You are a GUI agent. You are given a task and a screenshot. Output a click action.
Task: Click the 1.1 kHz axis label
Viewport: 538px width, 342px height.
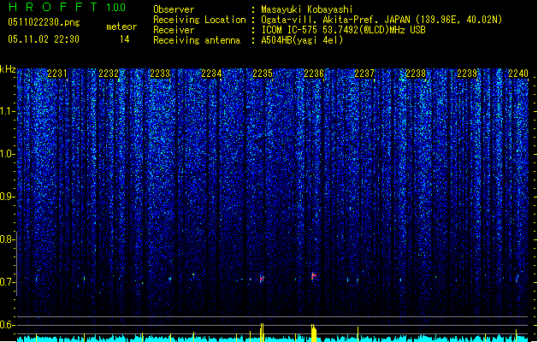[x=7, y=111]
